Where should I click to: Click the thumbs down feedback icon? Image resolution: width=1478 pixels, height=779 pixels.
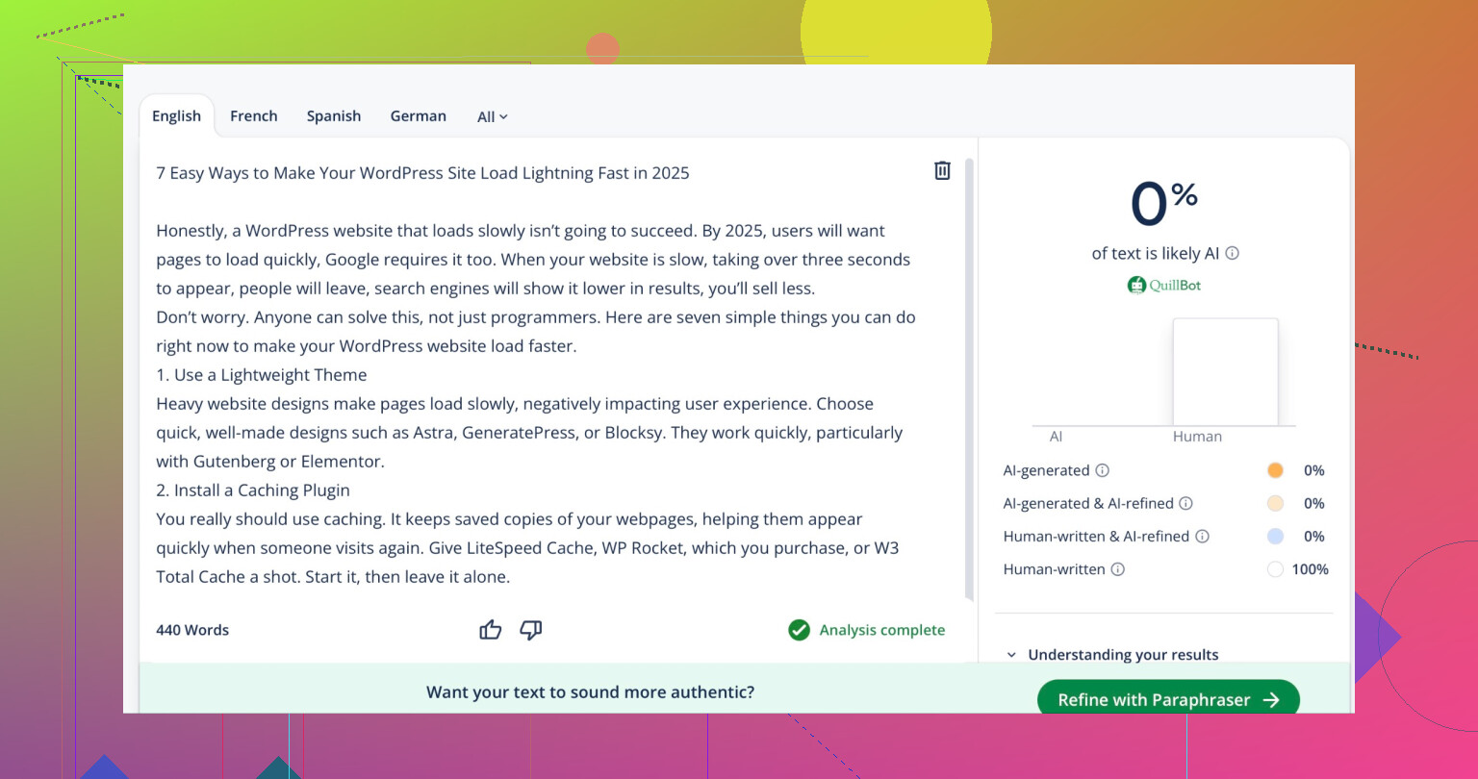(531, 630)
